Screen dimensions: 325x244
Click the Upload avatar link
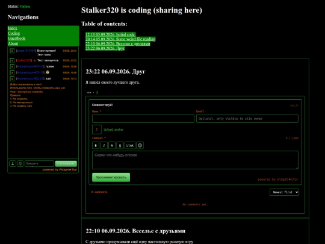(113, 130)
